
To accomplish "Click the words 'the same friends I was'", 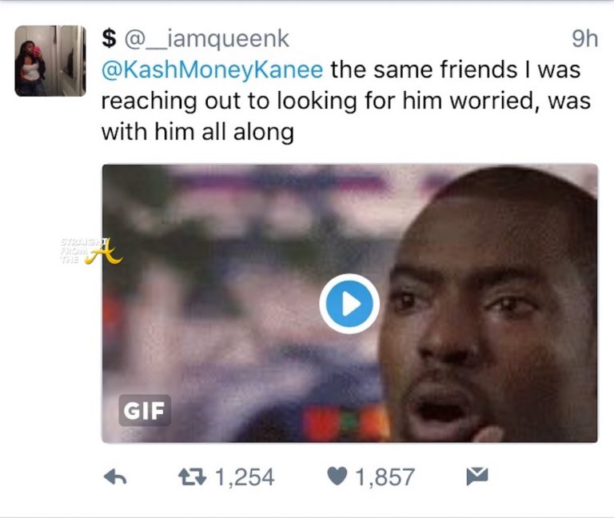I will pos(456,70).
